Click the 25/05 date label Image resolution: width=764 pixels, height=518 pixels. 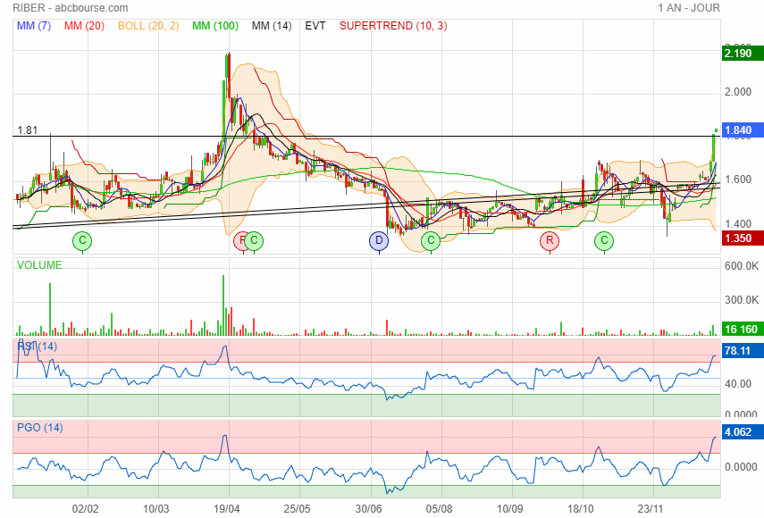coord(297,509)
